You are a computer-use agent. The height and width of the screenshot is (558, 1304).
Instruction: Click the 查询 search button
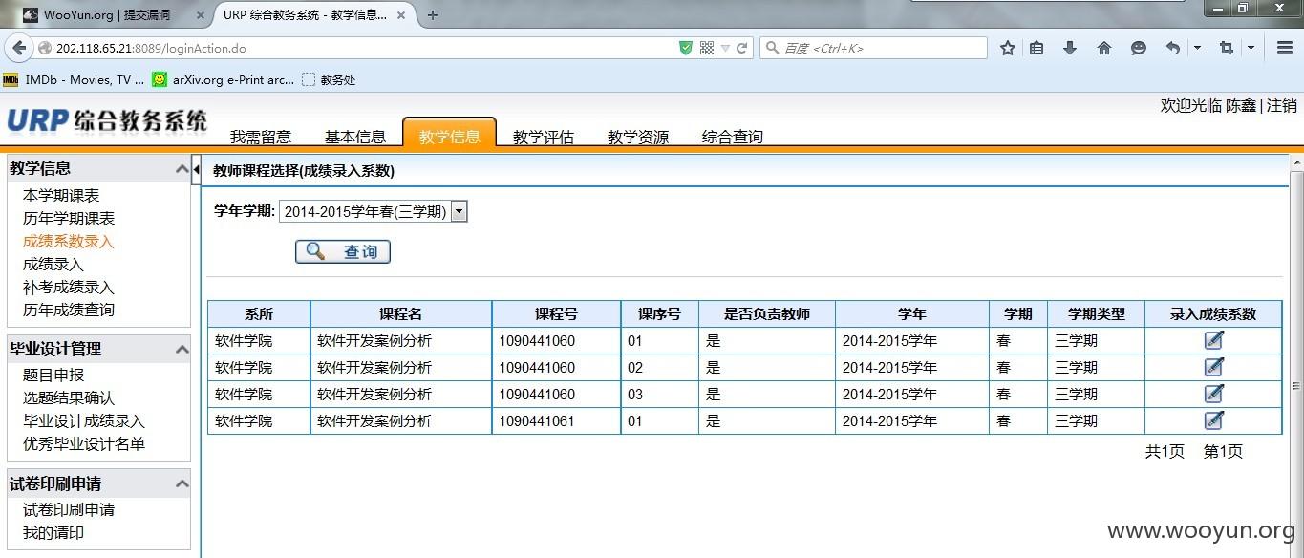[343, 252]
